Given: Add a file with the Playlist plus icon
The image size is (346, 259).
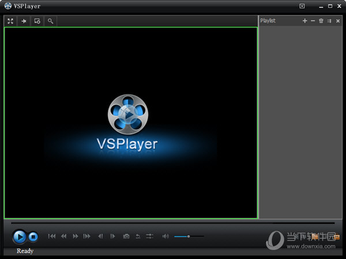Looking at the screenshot, I should point(305,21).
